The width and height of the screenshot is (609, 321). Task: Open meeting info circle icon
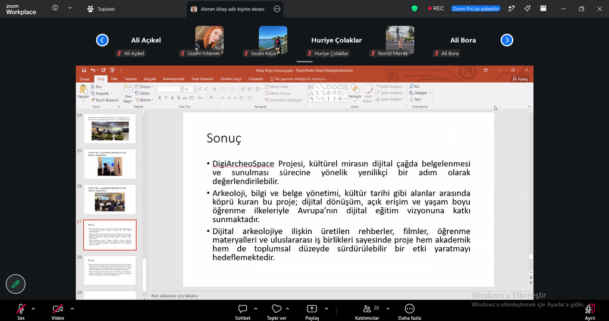coord(55,8)
